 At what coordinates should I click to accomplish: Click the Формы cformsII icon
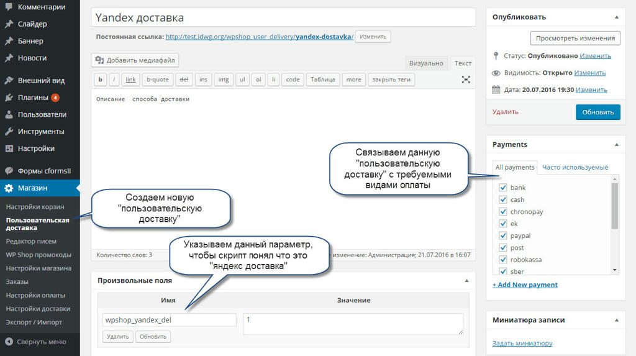9,171
